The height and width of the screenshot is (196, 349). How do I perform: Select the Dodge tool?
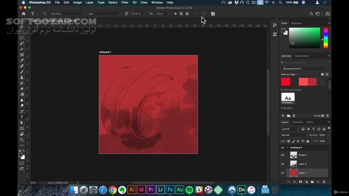tap(22, 106)
